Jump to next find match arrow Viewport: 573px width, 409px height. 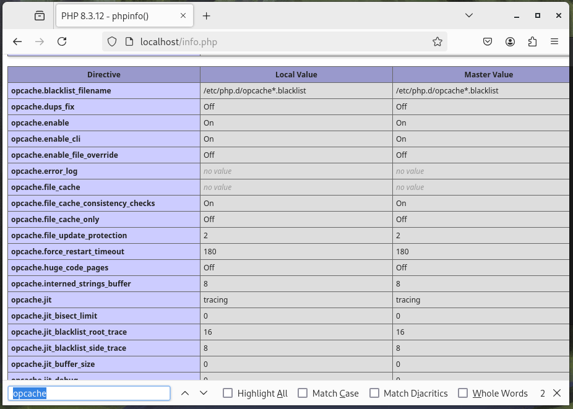[x=203, y=393]
